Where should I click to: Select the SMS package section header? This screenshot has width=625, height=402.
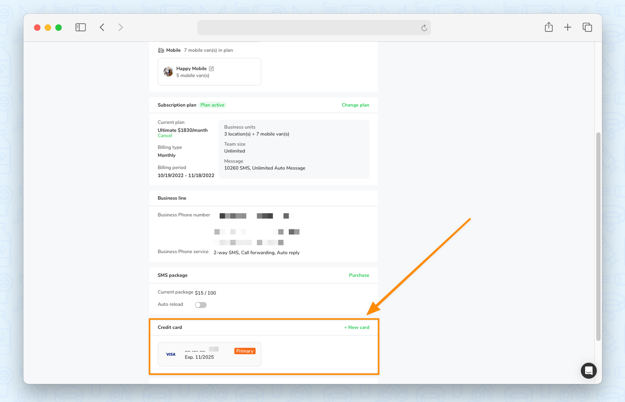pyautogui.click(x=173, y=275)
